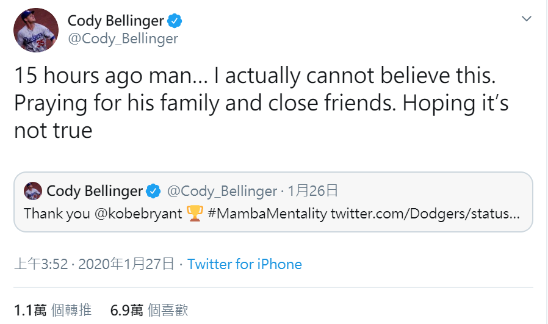View the 1.1萬 retweets list
The width and height of the screenshot is (548, 324).
(52, 310)
